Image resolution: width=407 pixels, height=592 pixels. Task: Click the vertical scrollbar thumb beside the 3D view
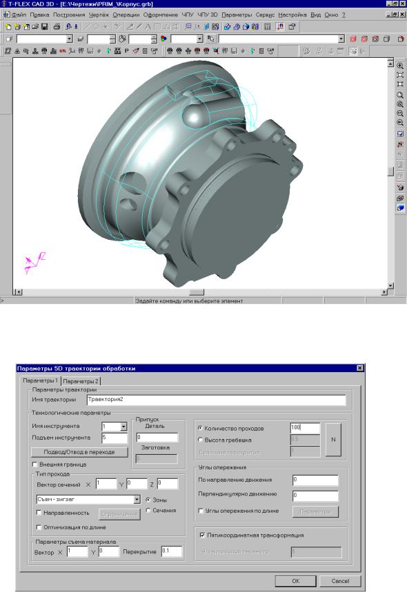pyautogui.click(x=390, y=171)
